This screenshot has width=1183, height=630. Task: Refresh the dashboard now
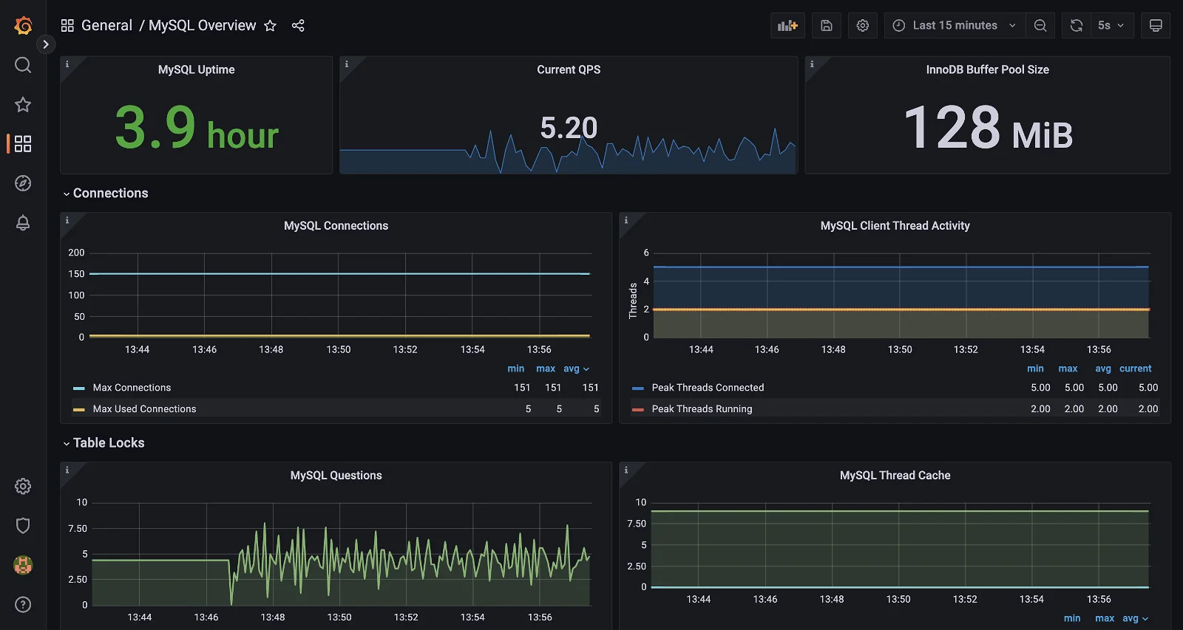[1077, 26]
